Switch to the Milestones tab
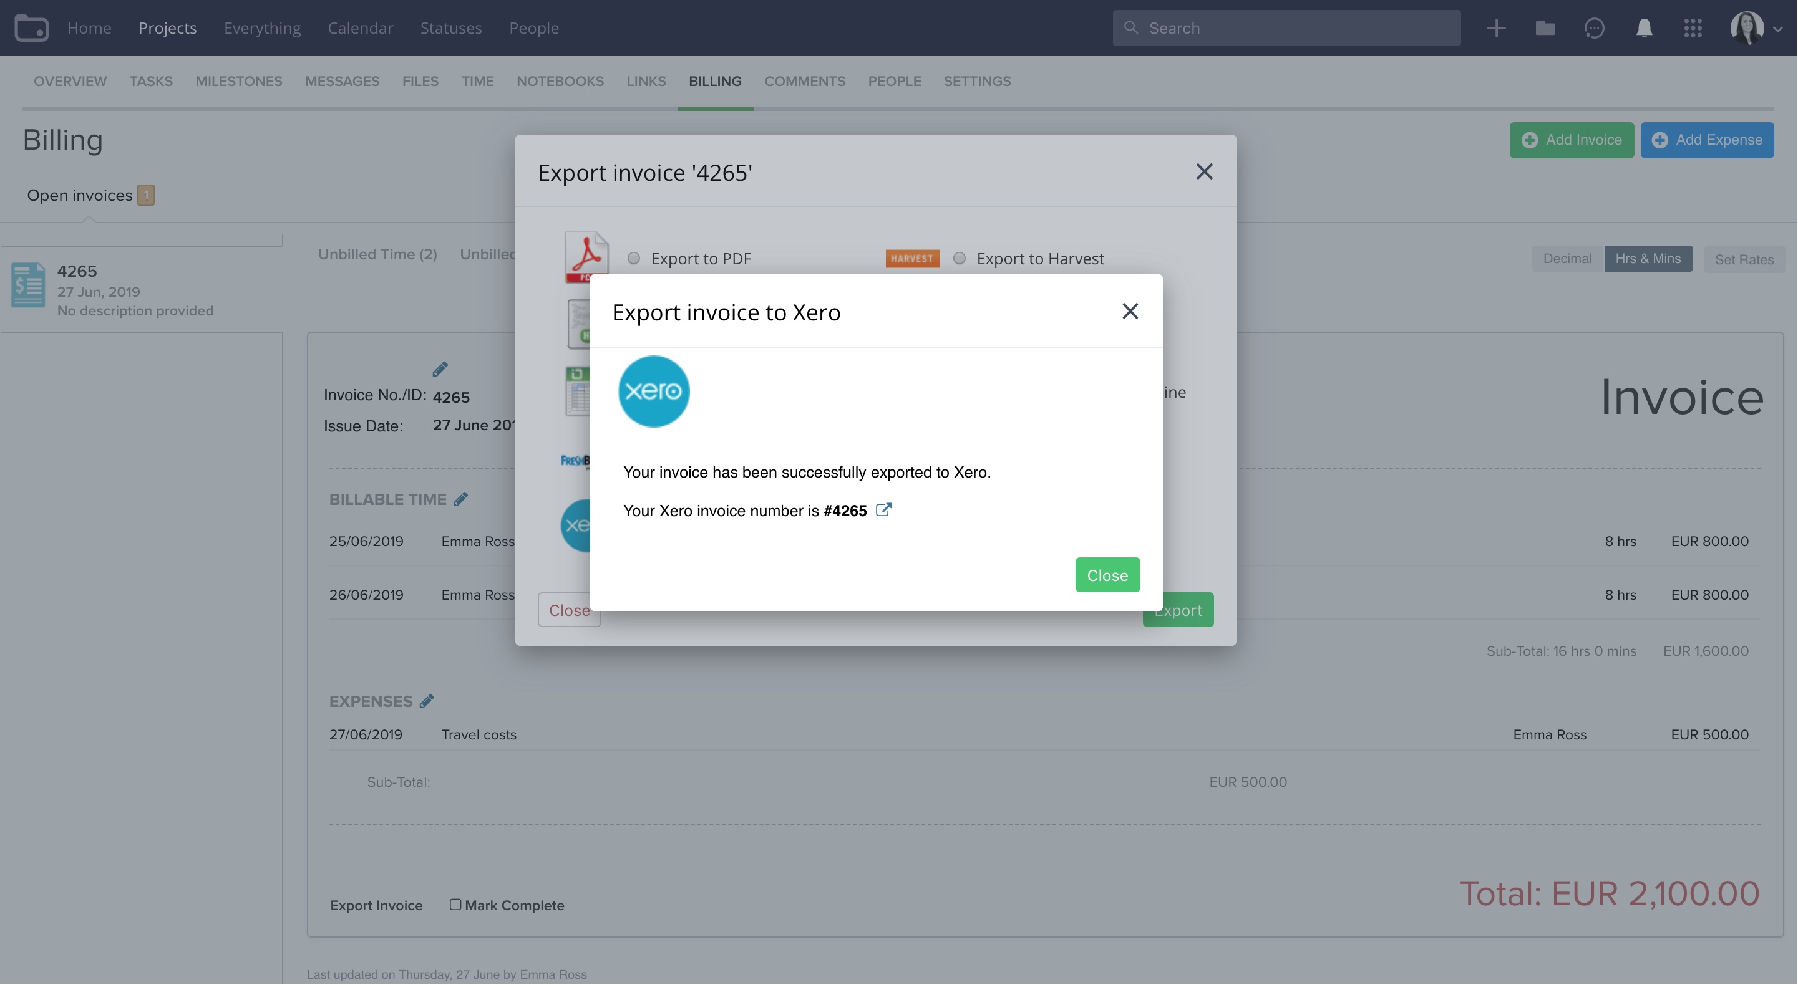The width and height of the screenshot is (1798, 985). click(x=239, y=81)
